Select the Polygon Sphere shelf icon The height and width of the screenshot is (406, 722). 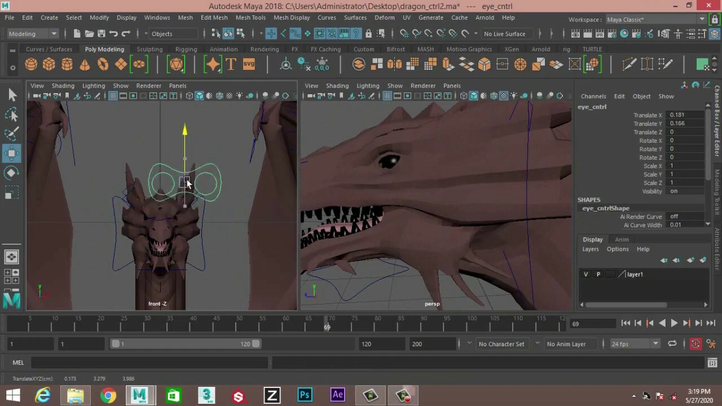31,64
